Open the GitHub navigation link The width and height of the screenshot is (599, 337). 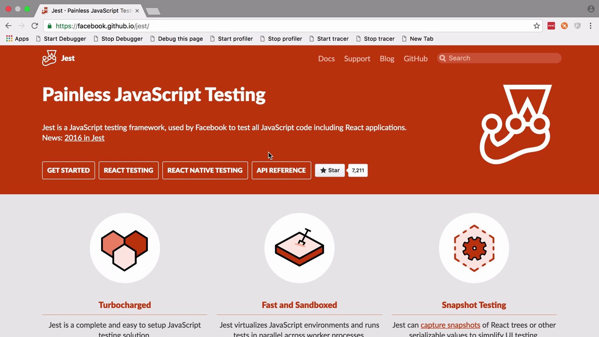[416, 59]
